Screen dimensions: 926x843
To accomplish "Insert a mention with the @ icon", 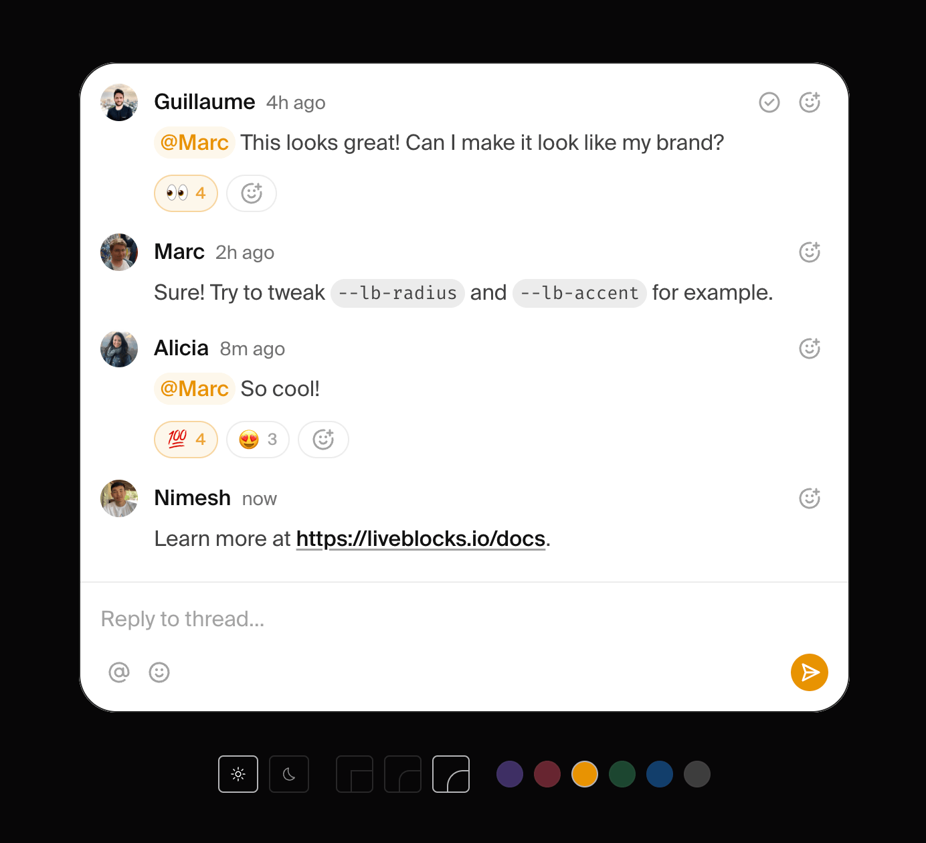I will 119,672.
